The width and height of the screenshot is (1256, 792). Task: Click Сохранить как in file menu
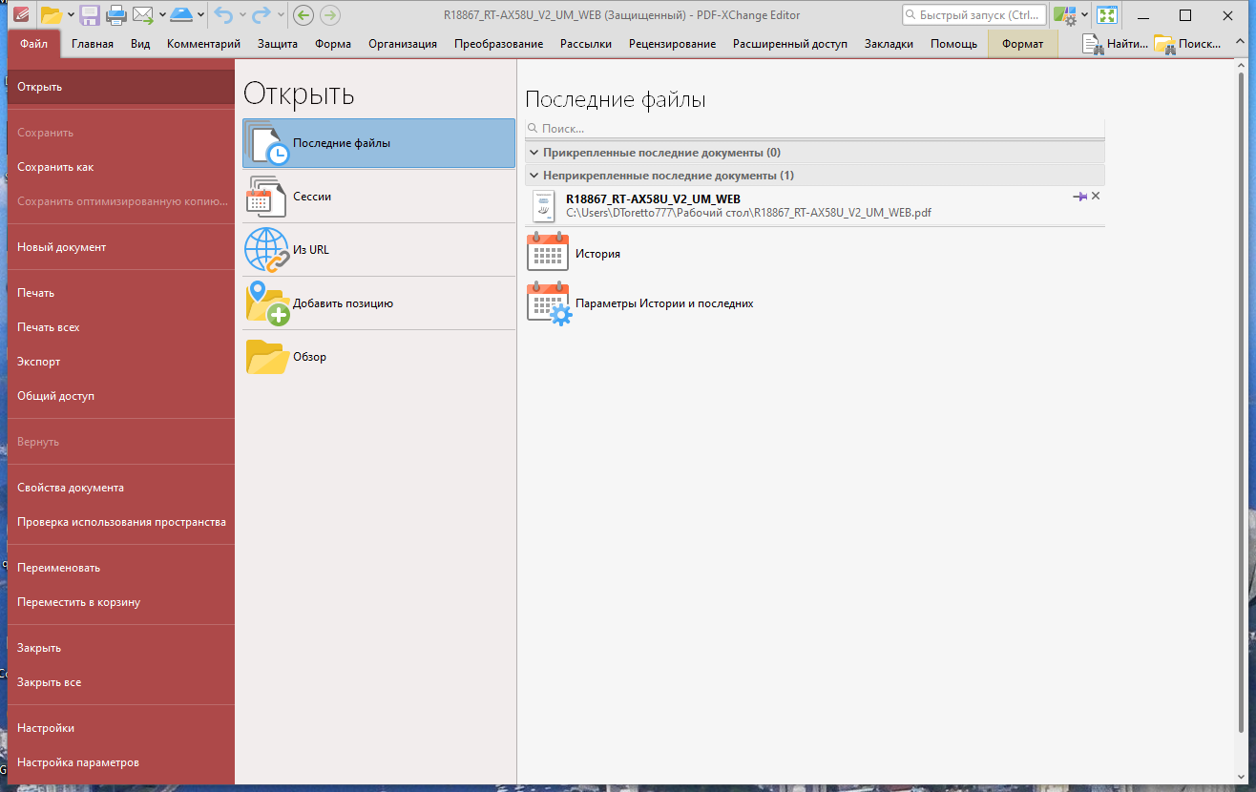pos(55,167)
